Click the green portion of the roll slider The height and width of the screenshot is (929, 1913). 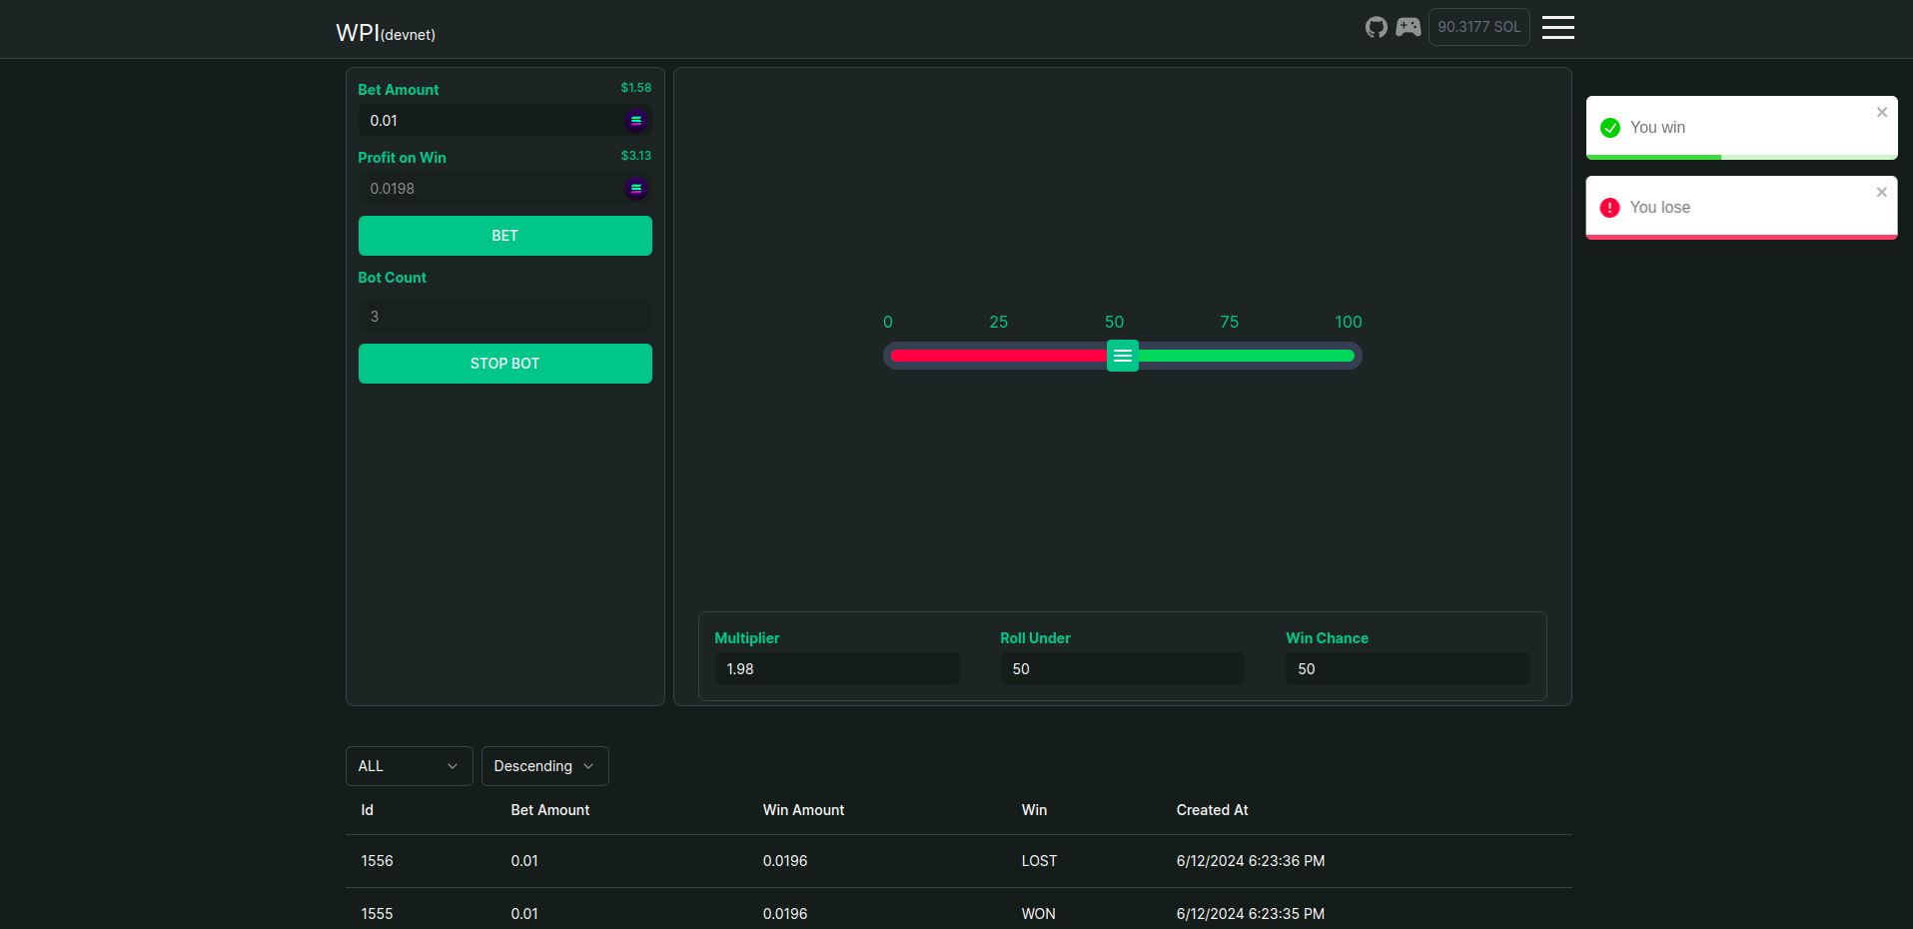[1247, 356]
